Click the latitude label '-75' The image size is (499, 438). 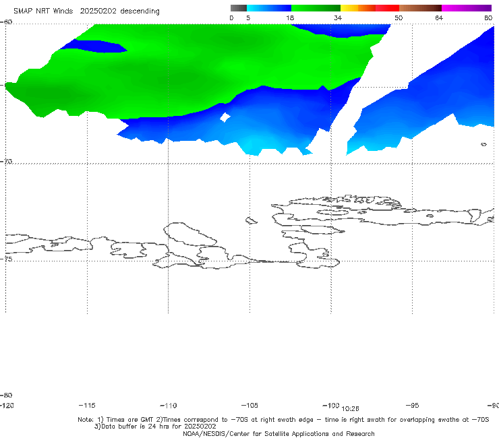pyautogui.click(x=6, y=259)
